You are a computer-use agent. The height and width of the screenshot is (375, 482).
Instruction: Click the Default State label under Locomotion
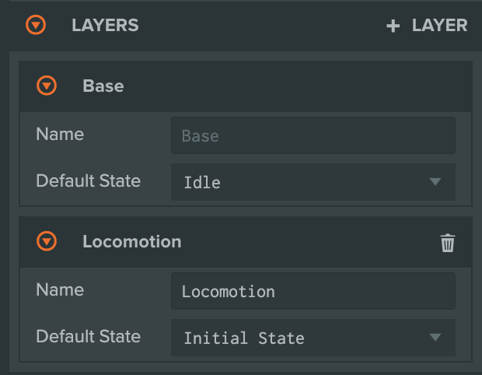pos(88,336)
